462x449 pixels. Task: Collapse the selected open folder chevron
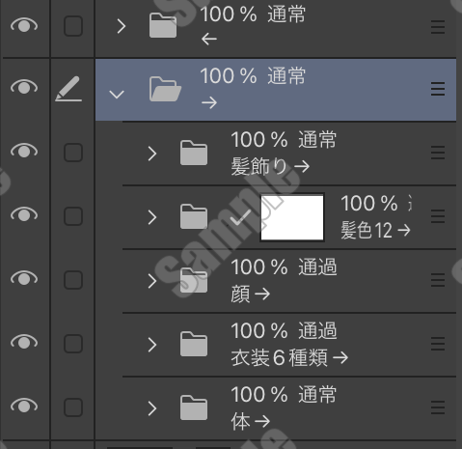(x=117, y=95)
